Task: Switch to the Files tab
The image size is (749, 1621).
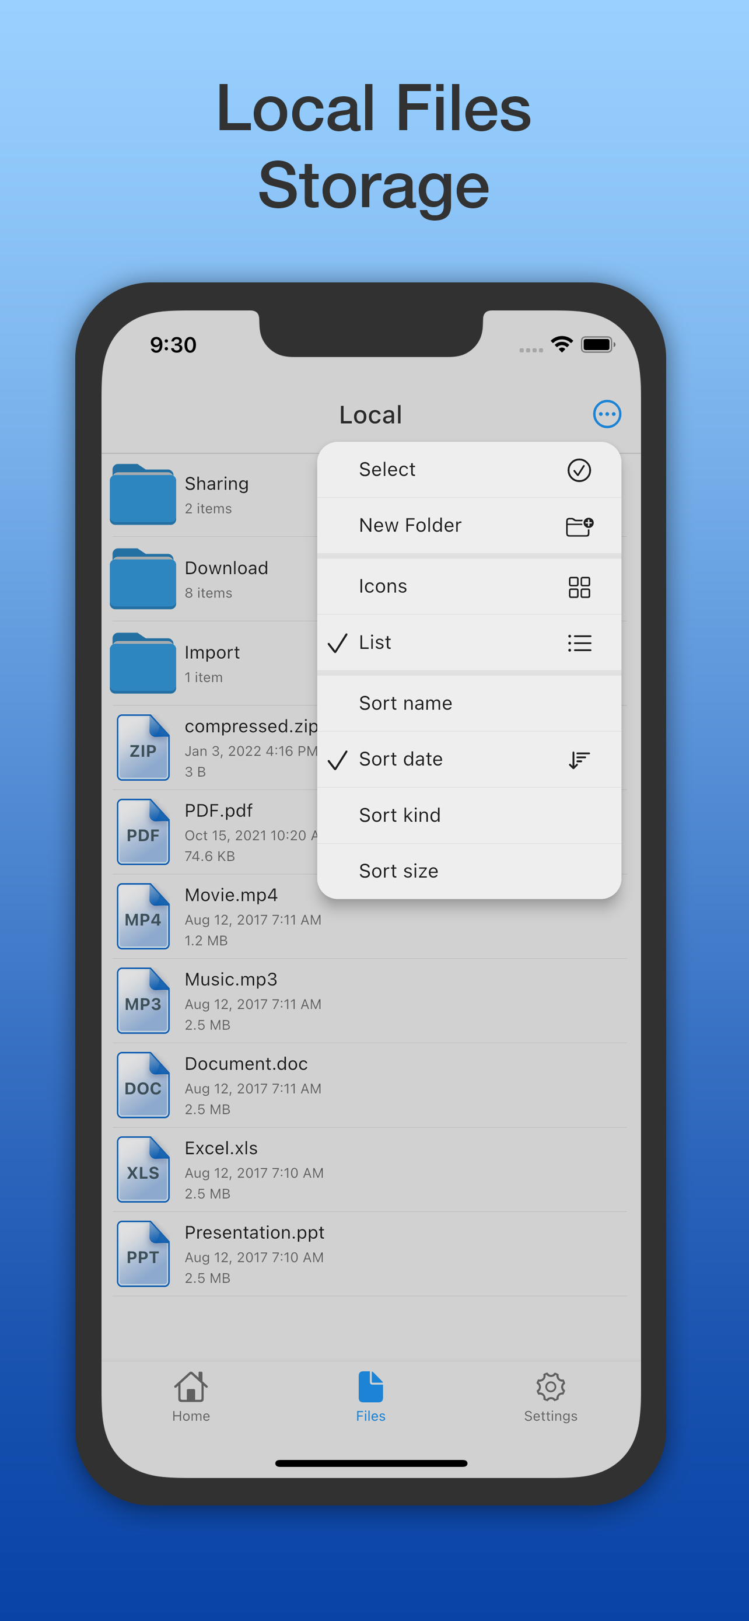Action: click(x=371, y=1397)
